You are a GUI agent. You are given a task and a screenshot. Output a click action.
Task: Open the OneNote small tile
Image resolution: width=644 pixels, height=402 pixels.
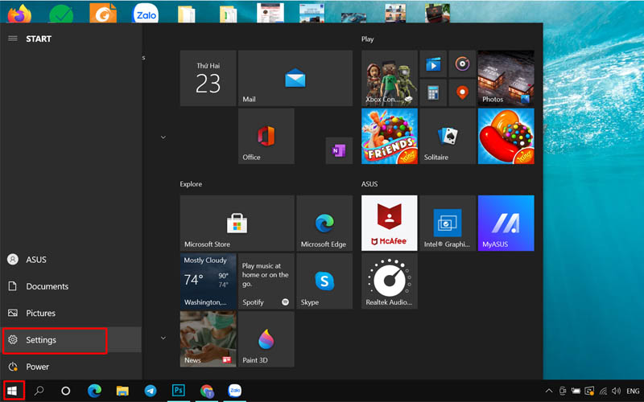[338, 150]
